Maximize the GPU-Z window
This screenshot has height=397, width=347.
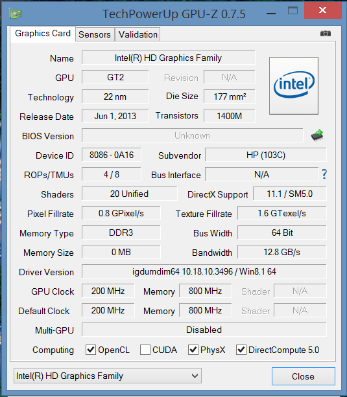[x=293, y=10]
